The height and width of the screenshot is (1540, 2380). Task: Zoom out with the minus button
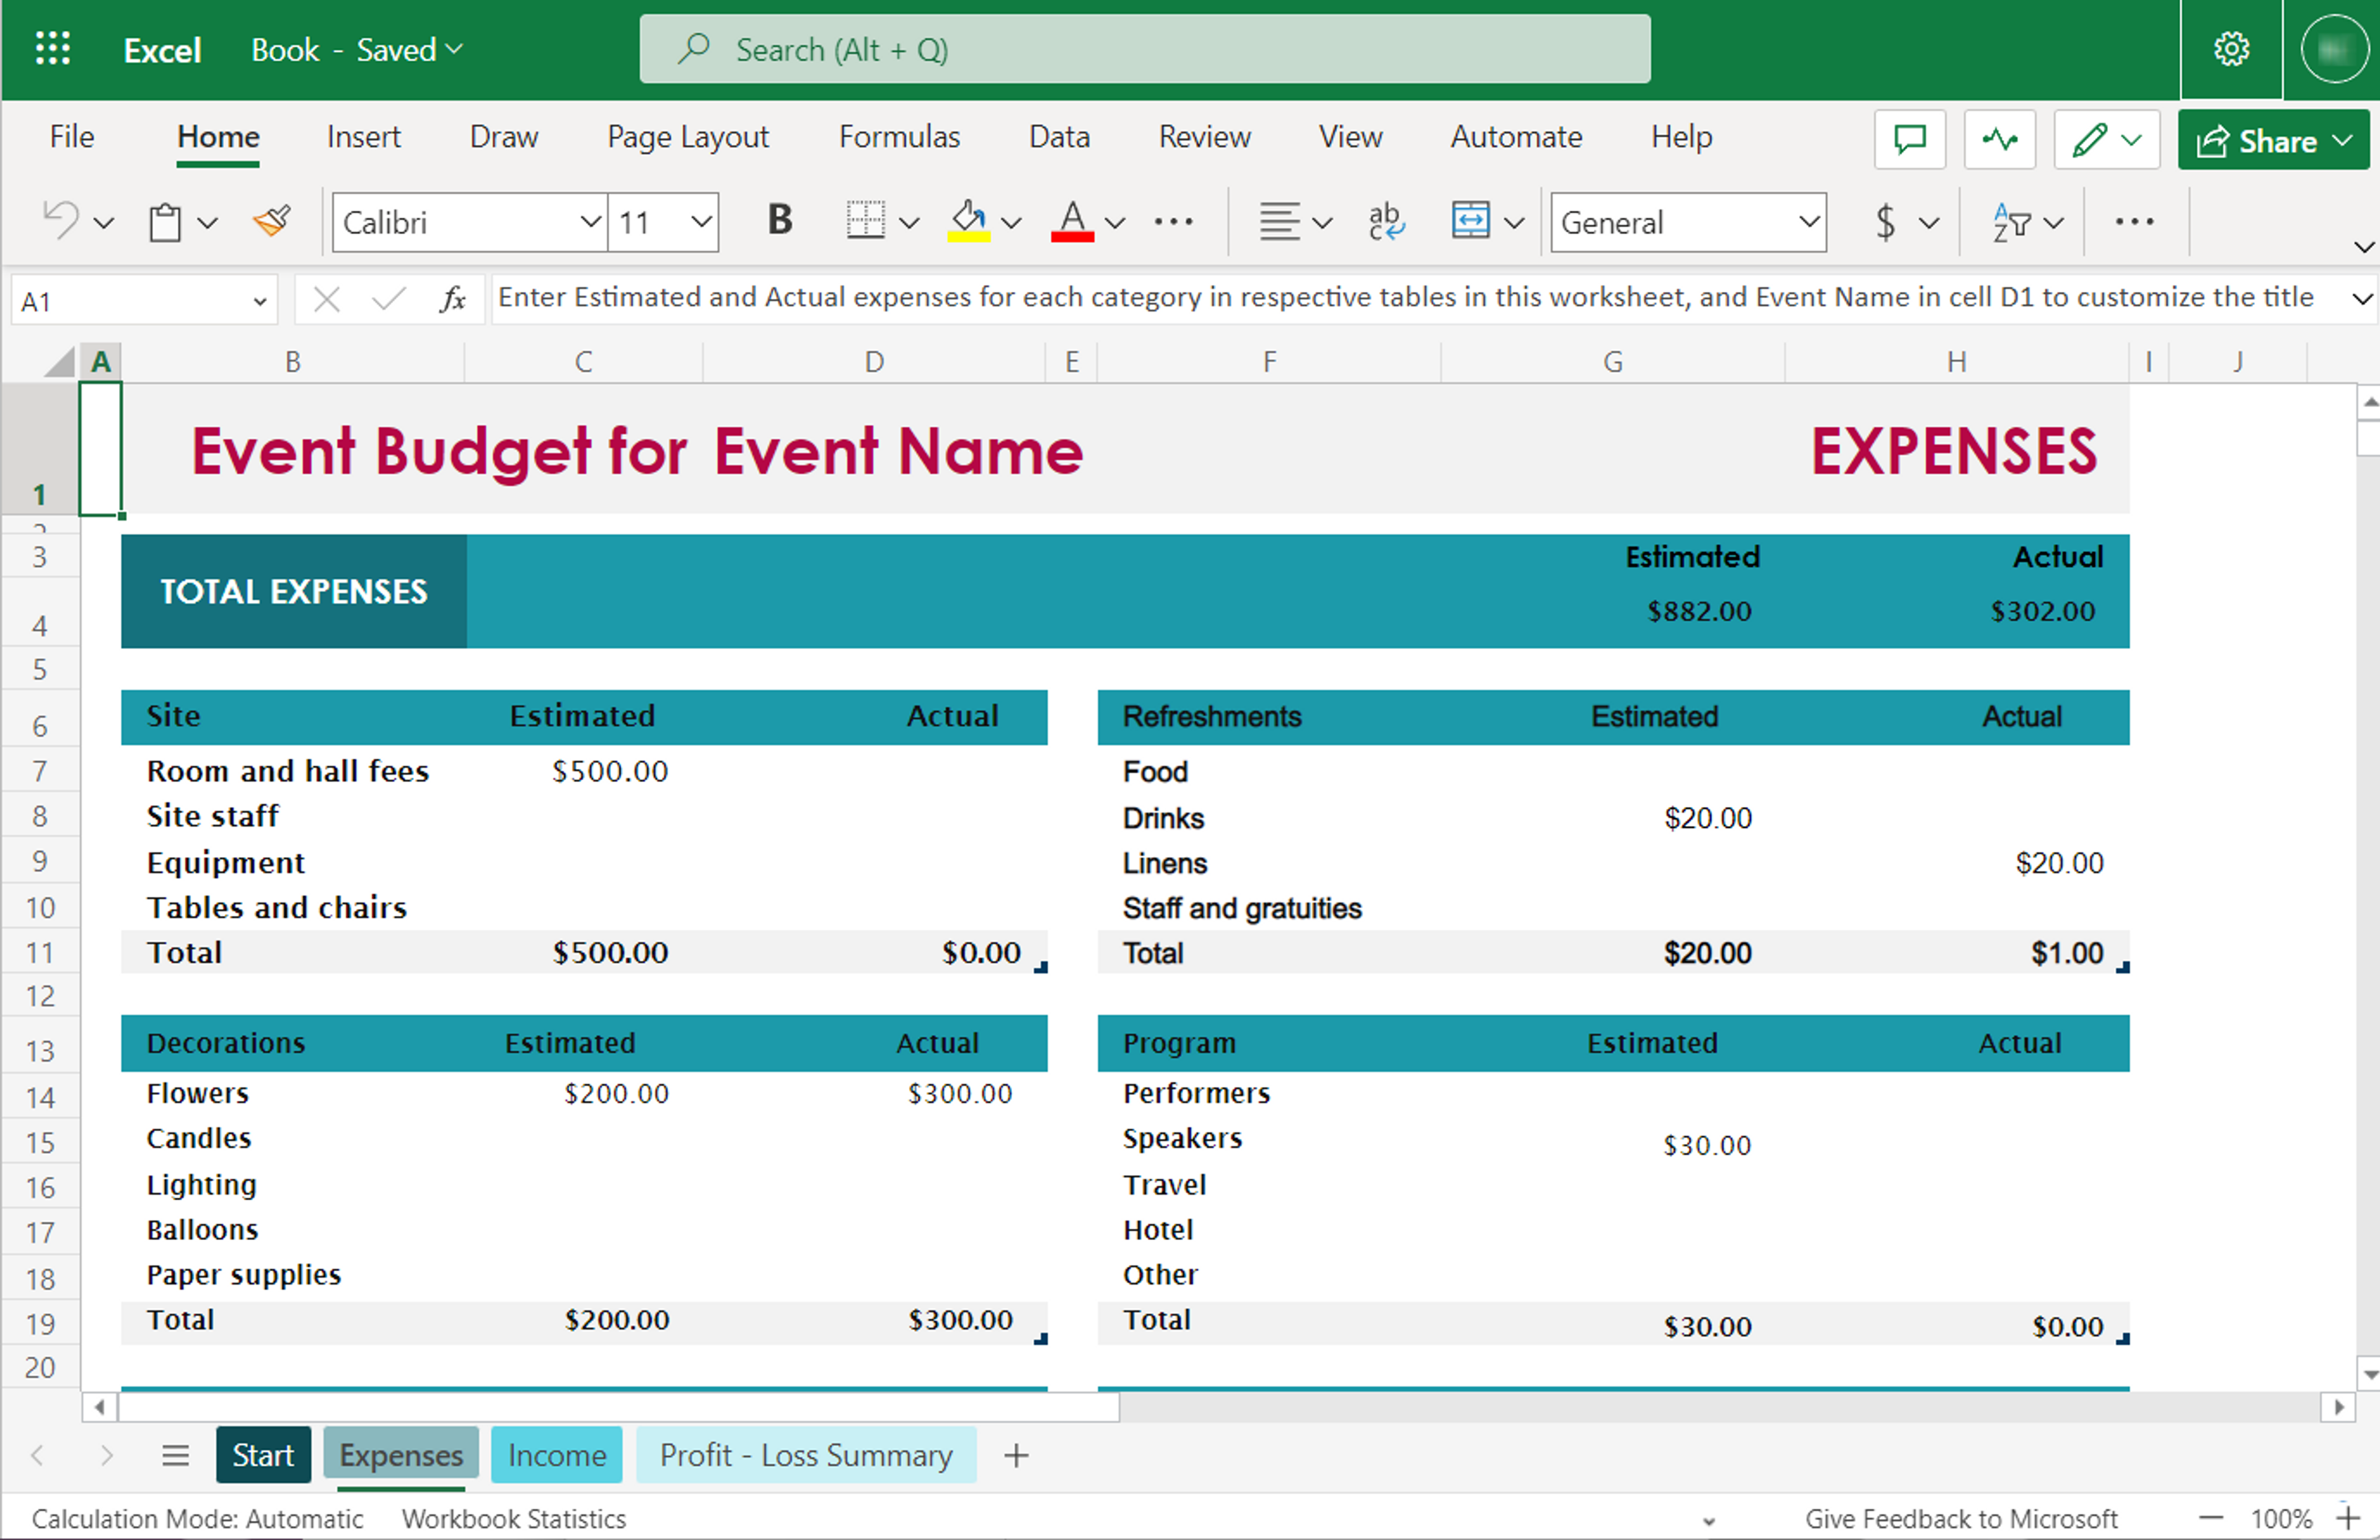click(2211, 1518)
